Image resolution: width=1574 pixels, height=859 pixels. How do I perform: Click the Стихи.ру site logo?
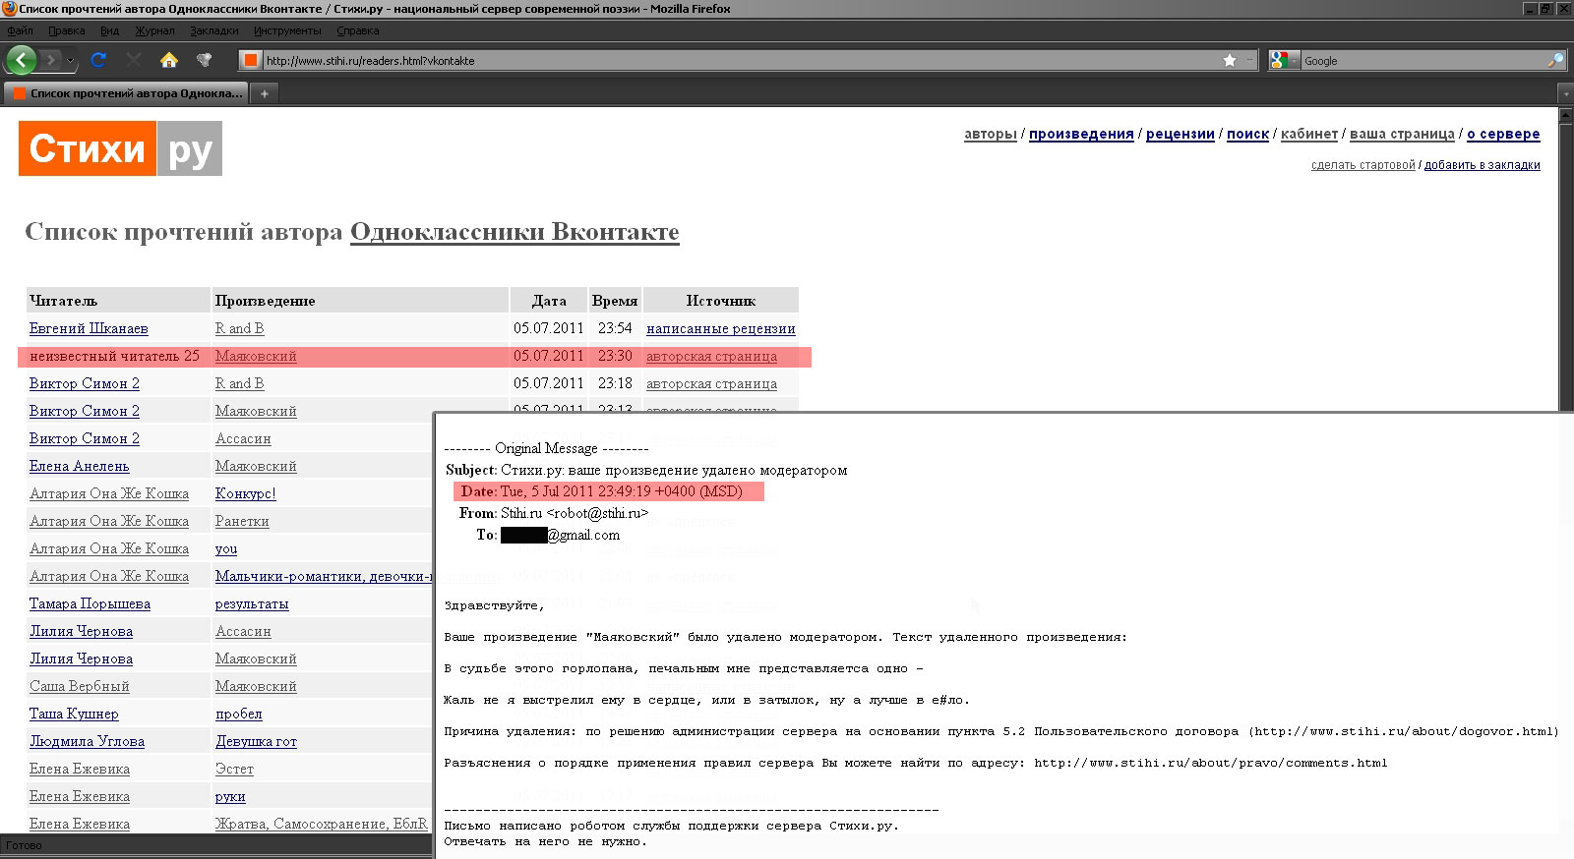pyautogui.click(x=120, y=148)
